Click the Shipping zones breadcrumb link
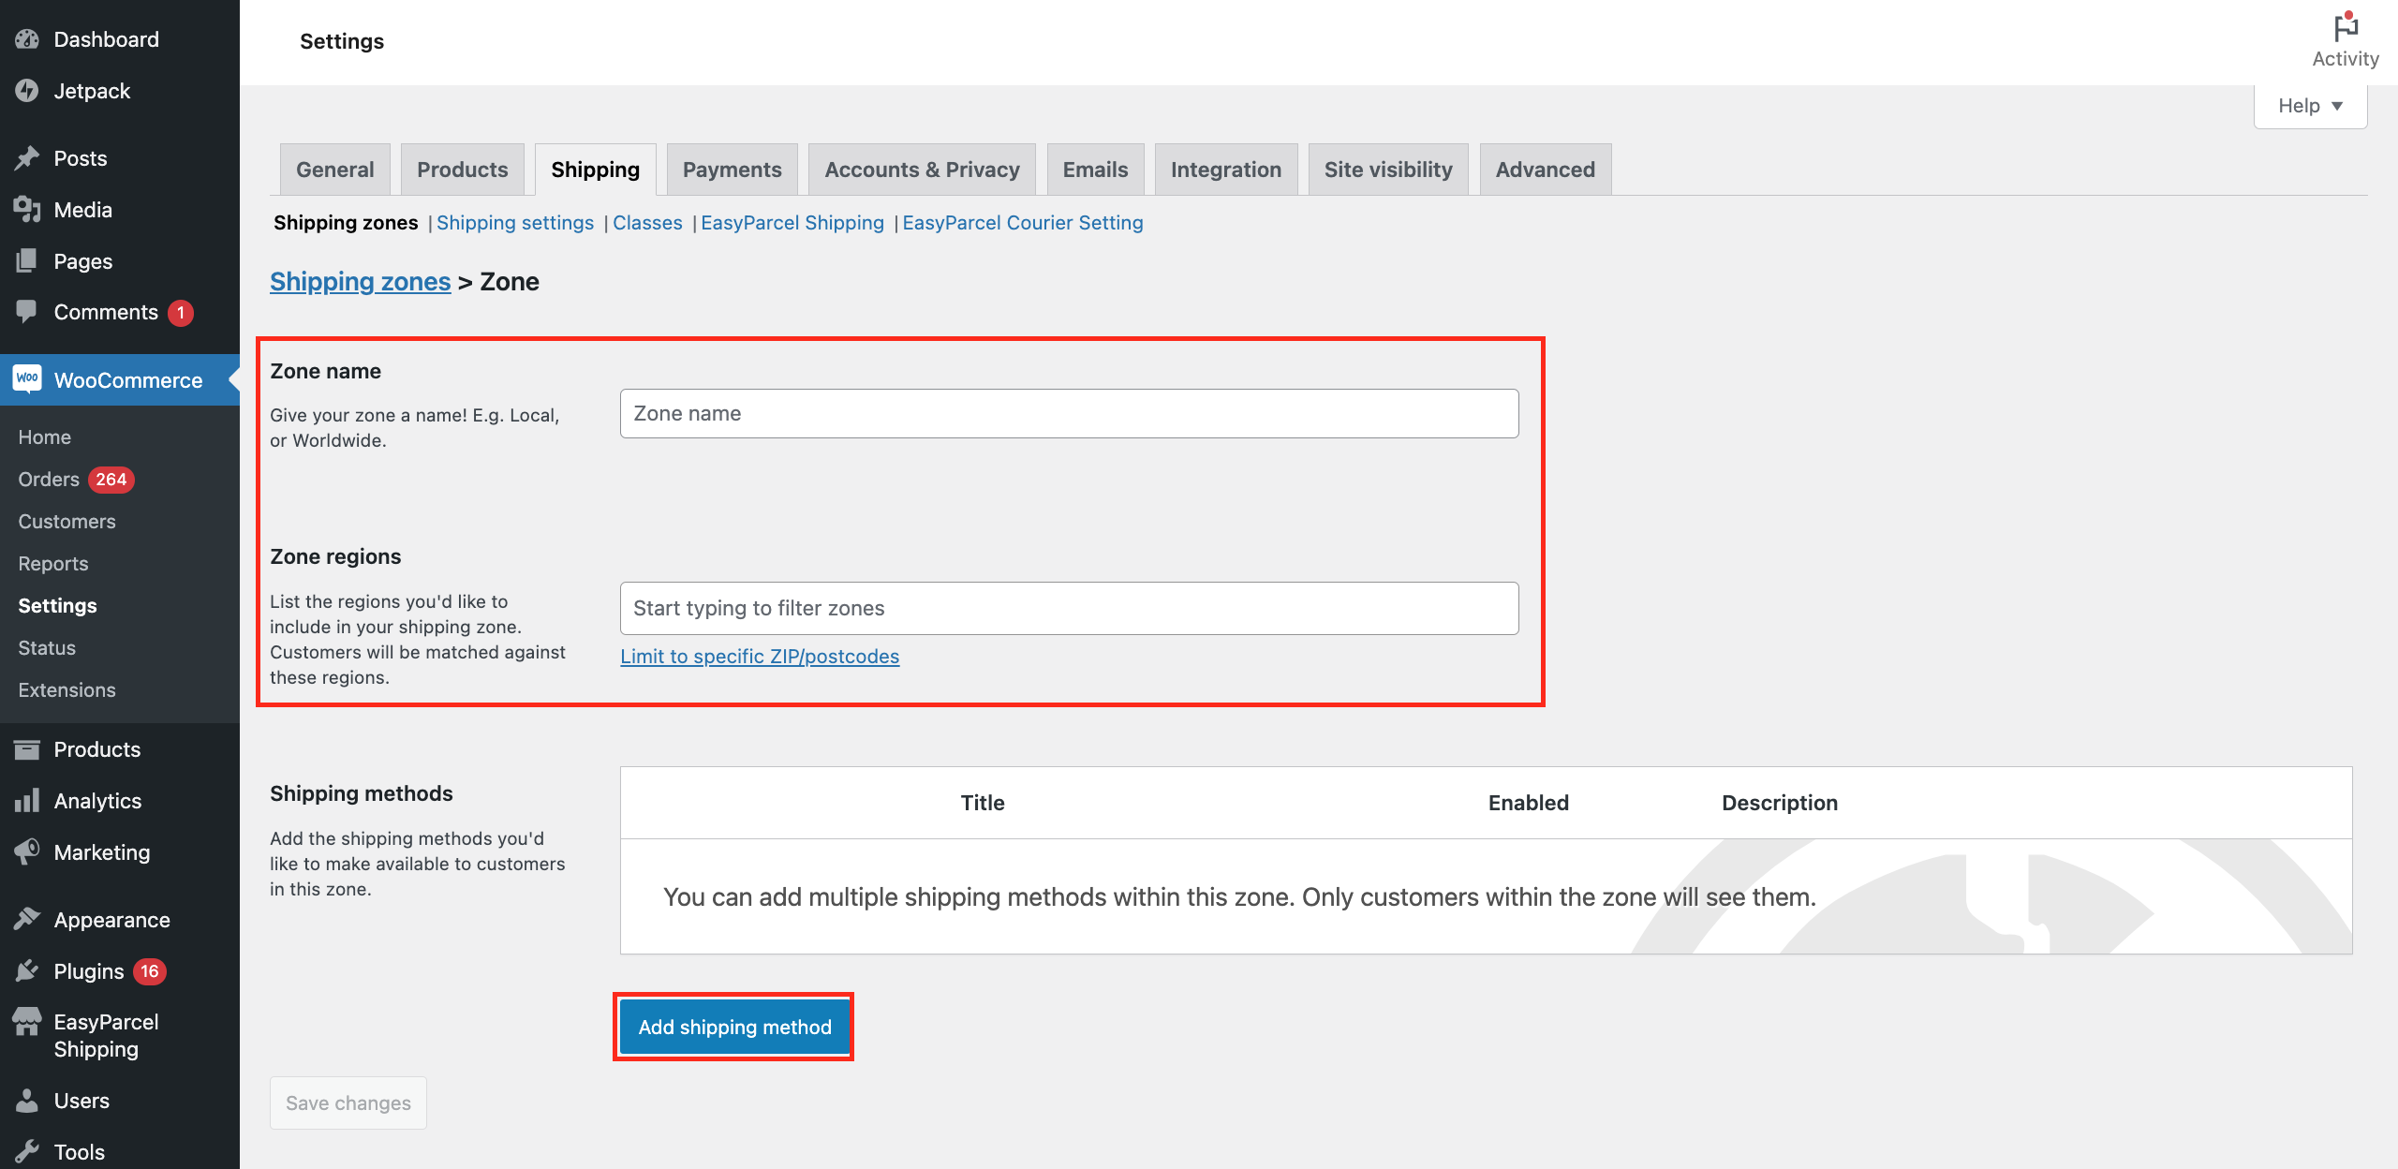The width and height of the screenshot is (2398, 1169). point(360,282)
